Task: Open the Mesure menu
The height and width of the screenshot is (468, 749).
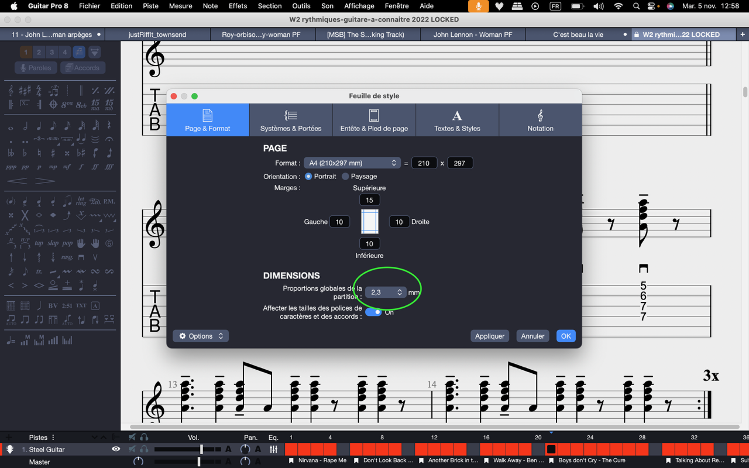Action: tap(180, 6)
